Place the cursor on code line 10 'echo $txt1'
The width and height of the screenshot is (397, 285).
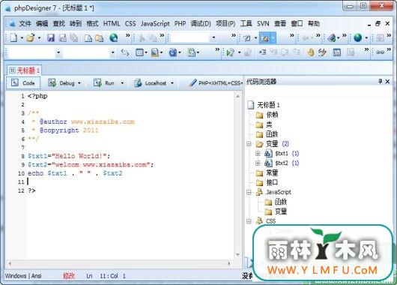[75, 173]
